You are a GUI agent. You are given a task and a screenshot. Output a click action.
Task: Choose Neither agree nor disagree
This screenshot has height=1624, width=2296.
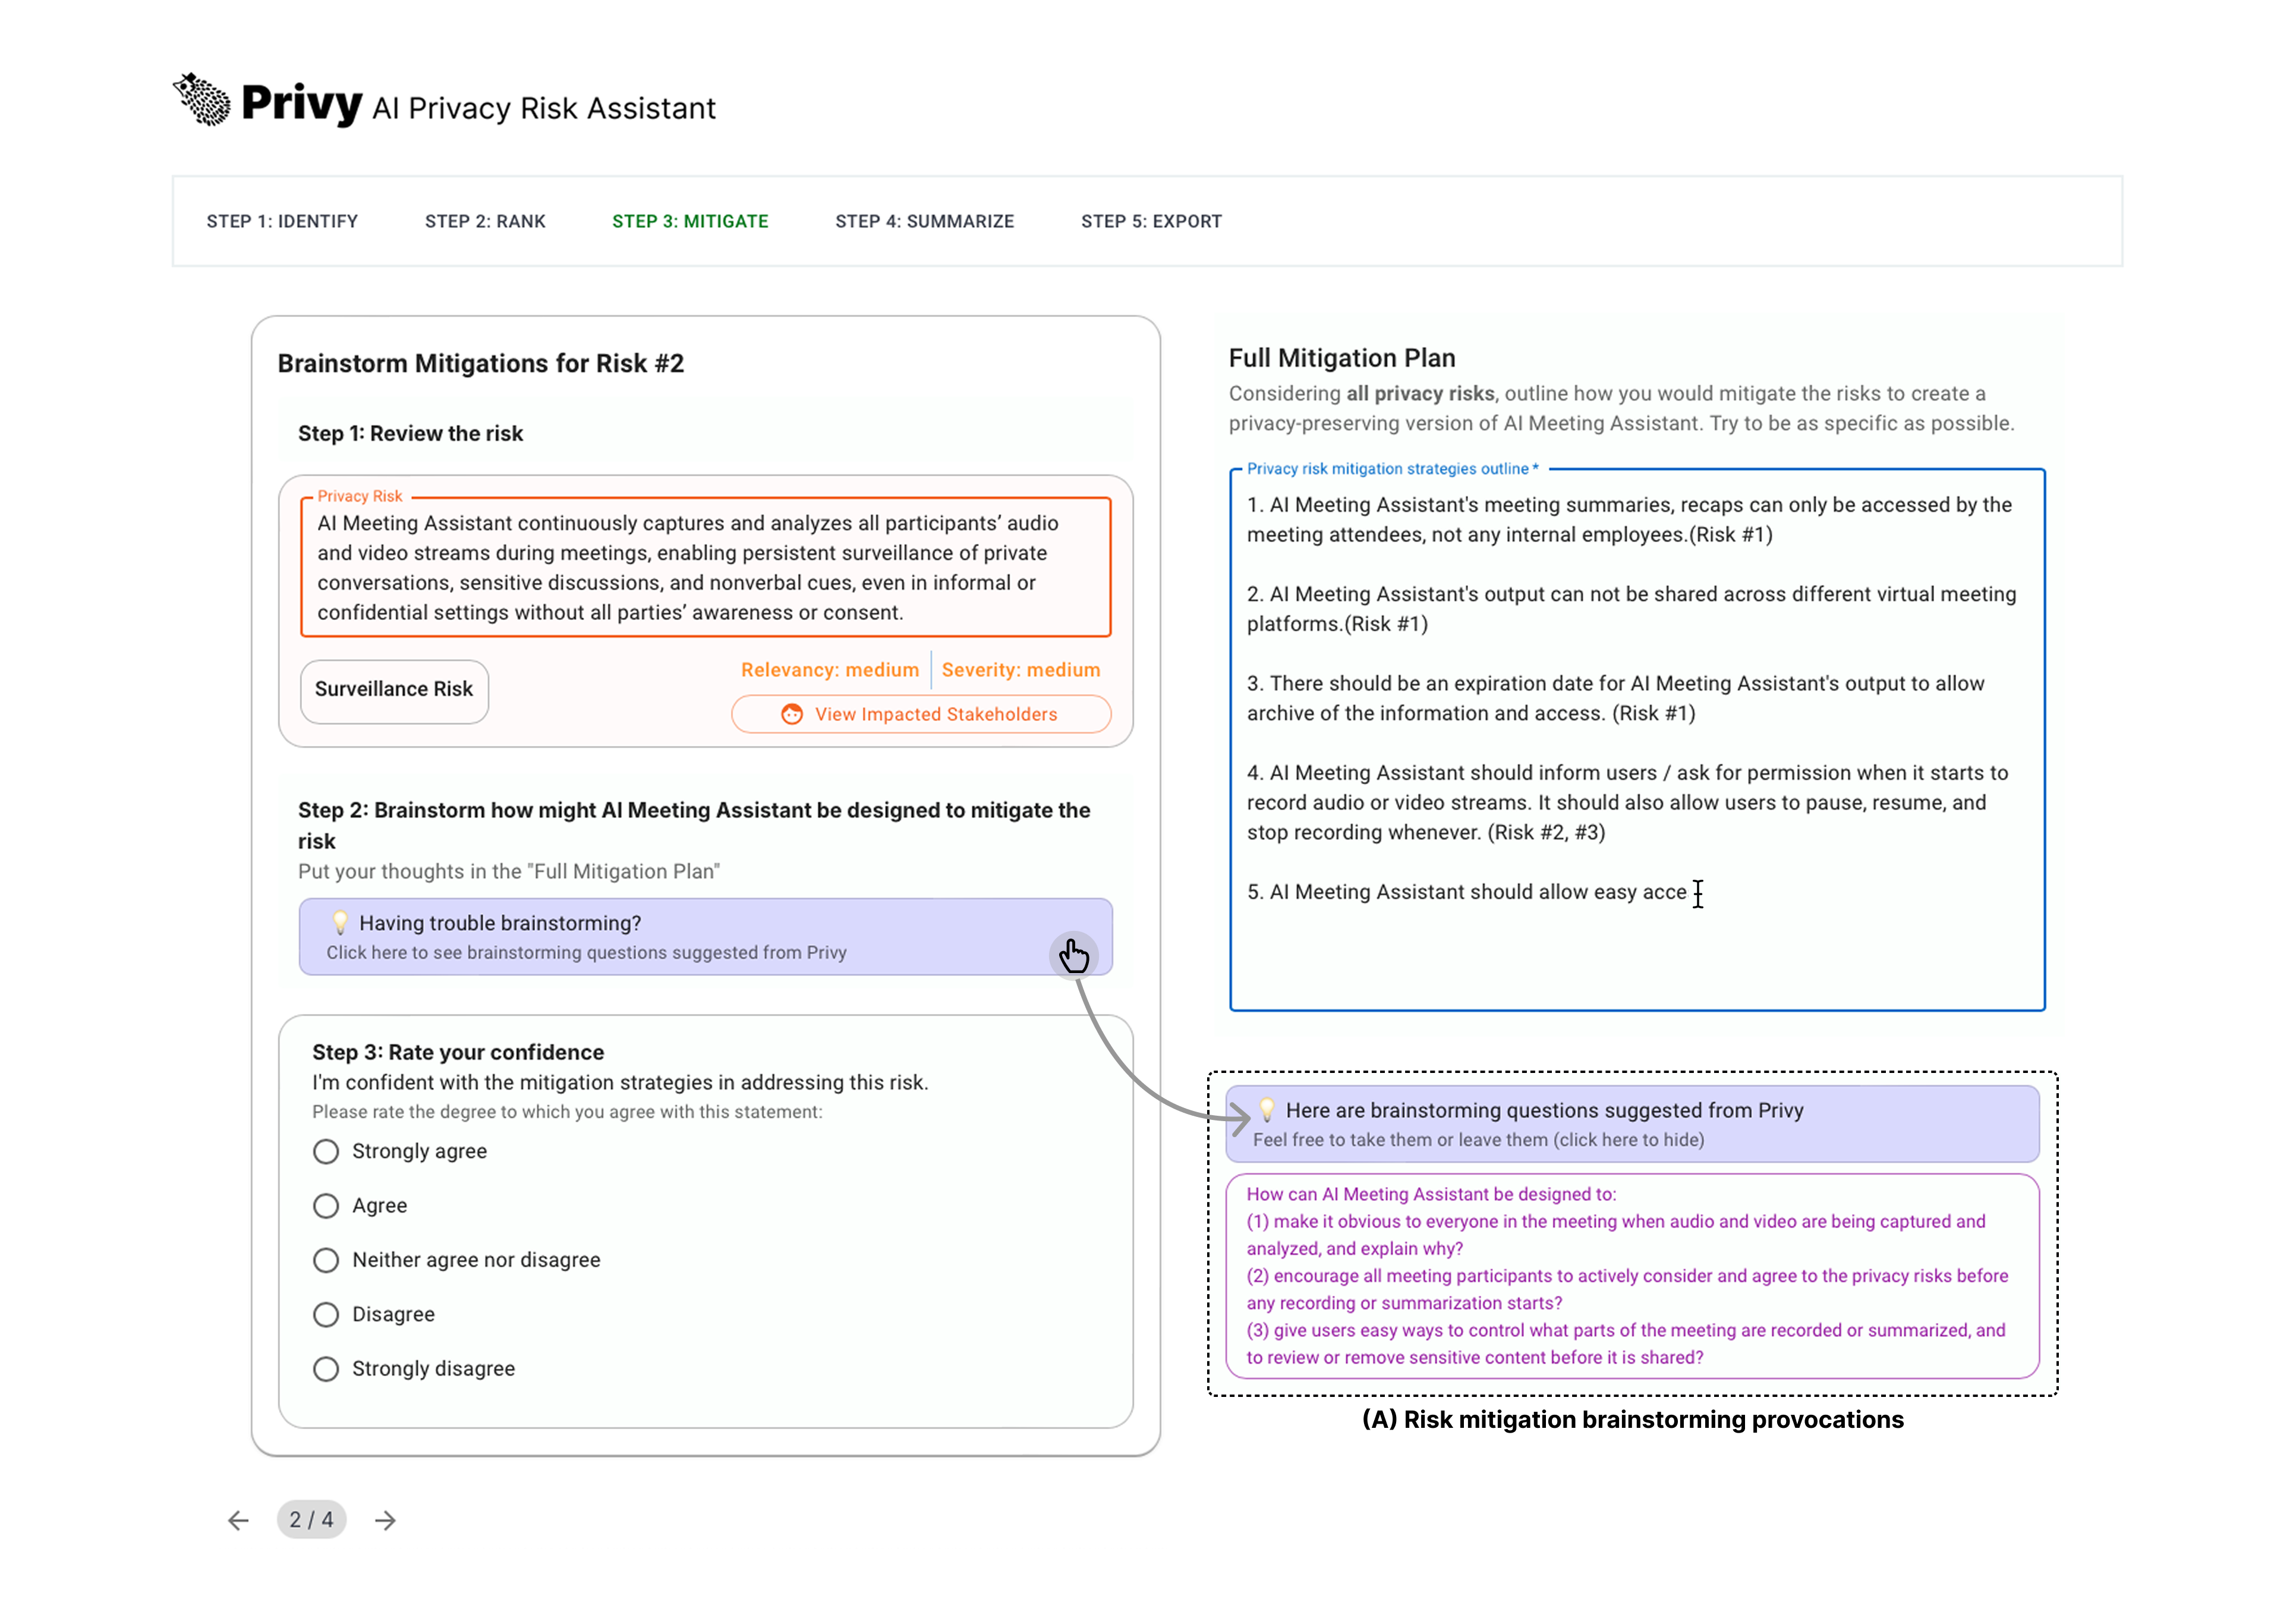(x=326, y=1260)
